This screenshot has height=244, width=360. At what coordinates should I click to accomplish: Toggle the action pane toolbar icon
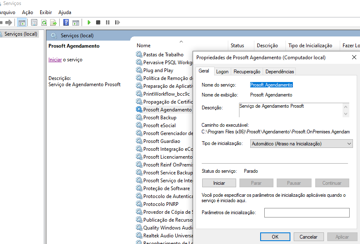coord(75,22)
